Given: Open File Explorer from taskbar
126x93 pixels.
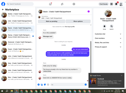Looking at the screenshot, I should coord(12,91).
